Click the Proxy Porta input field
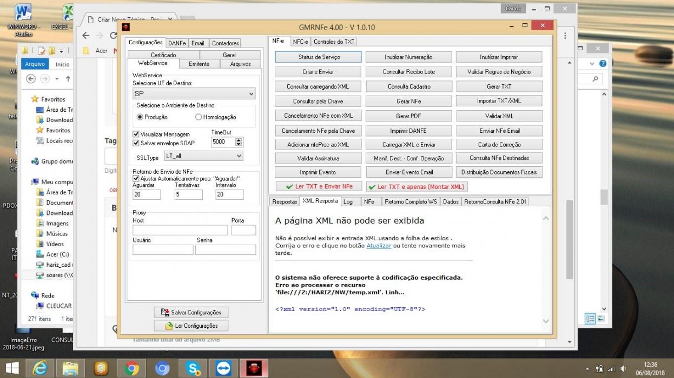Viewport: 674px width, 378px height. pyautogui.click(x=243, y=230)
